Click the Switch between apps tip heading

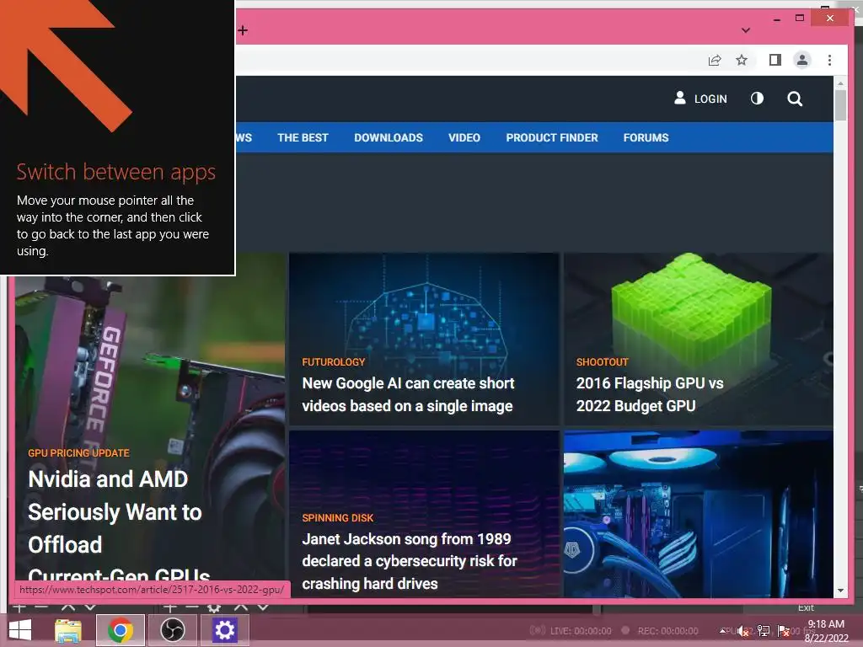tap(116, 172)
